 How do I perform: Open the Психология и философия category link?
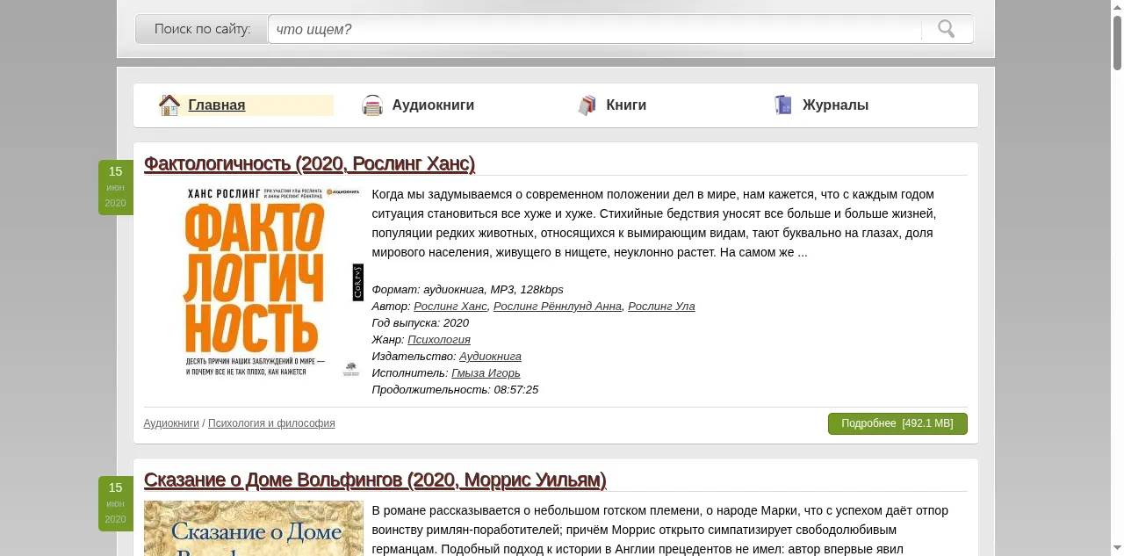point(271,423)
